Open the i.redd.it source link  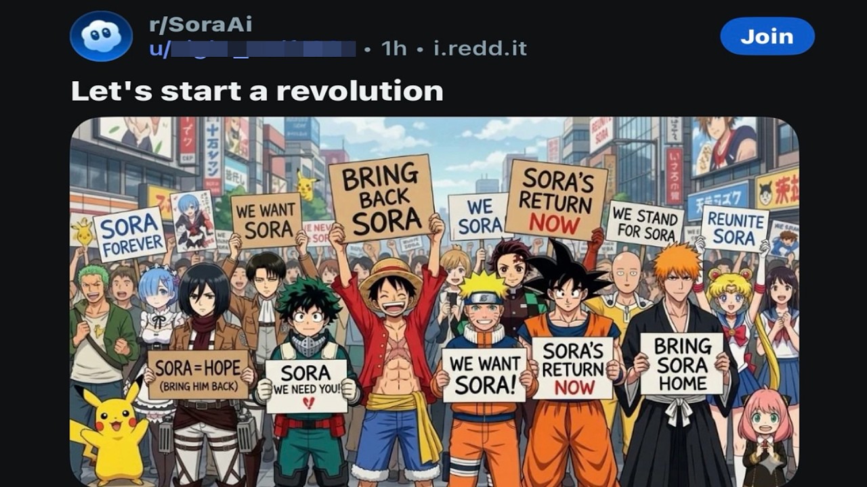coord(480,49)
